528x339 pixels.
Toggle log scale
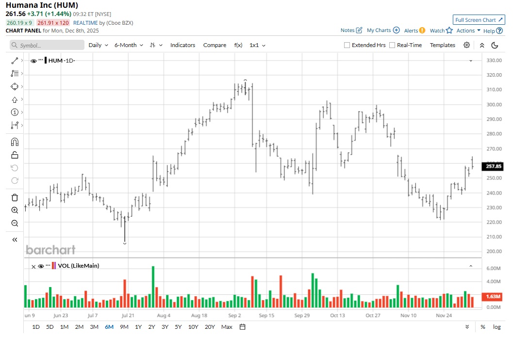tap(496, 327)
